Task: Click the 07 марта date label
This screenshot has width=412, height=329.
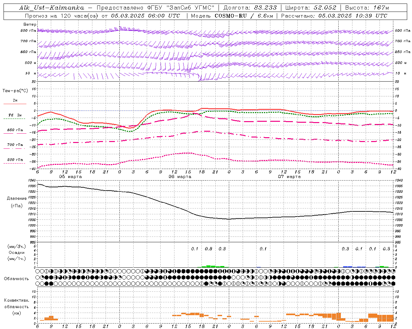Action: (x=289, y=177)
